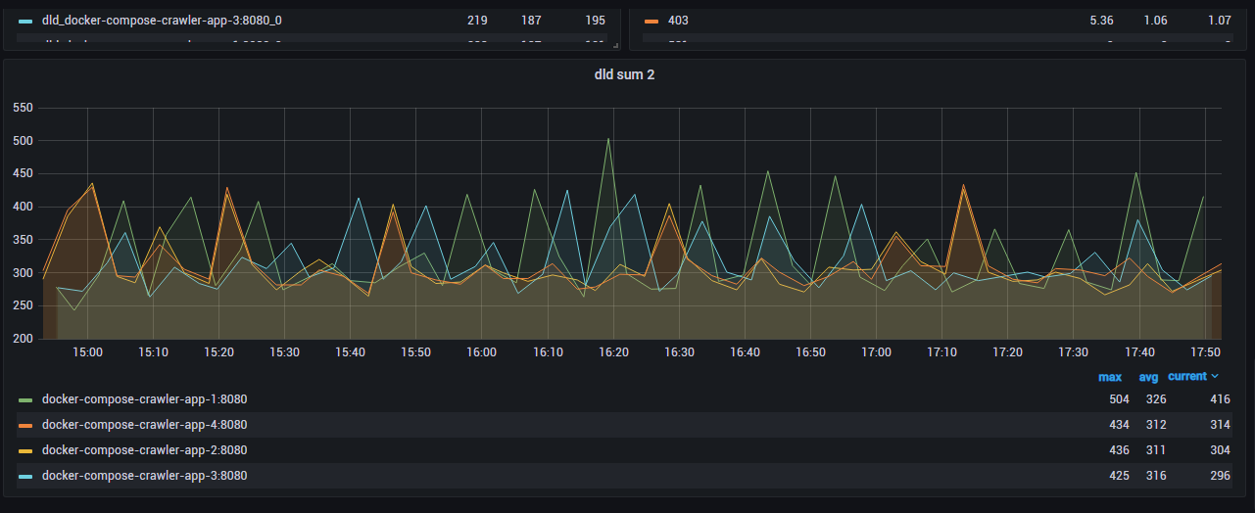Click the 200 y-axis label
The height and width of the screenshot is (513, 1255).
point(23,340)
